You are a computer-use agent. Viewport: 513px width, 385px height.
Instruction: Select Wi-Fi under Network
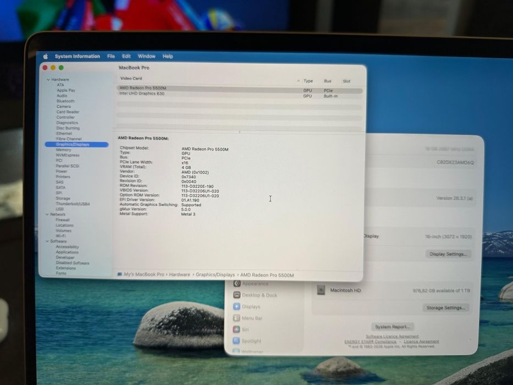(x=60, y=236)
